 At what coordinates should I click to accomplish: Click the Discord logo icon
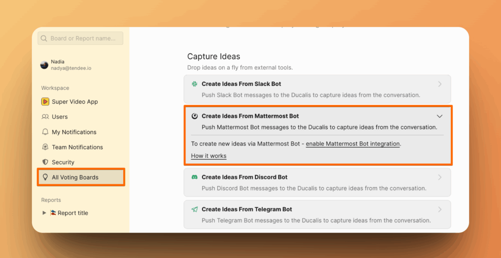[x=194, y=177]
